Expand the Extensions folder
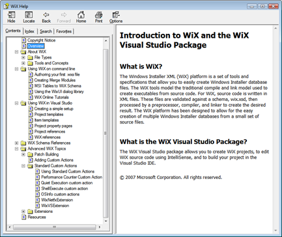 23,212
